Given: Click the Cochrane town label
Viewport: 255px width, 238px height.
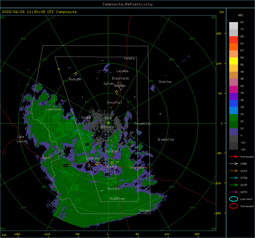Looking at the screenshot, I should click(x=93, y=158).
